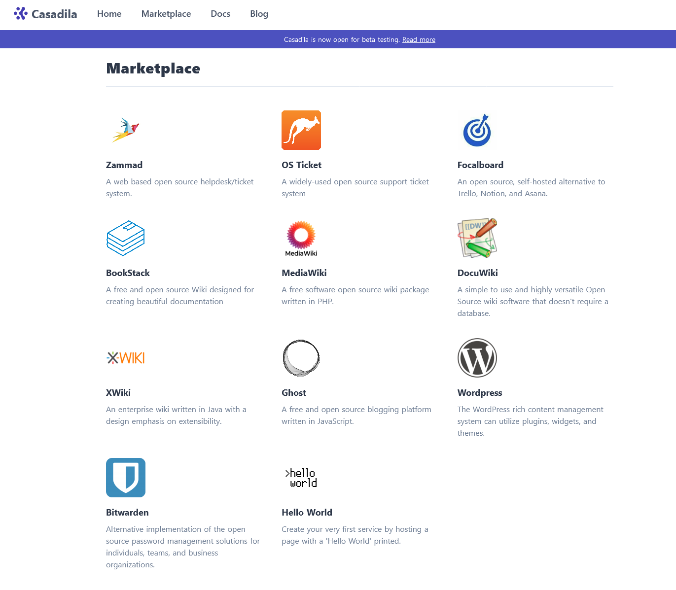Open the MediaWiki sunflower logo
Screen dimensions: 676x590
(x=301, y=238)
